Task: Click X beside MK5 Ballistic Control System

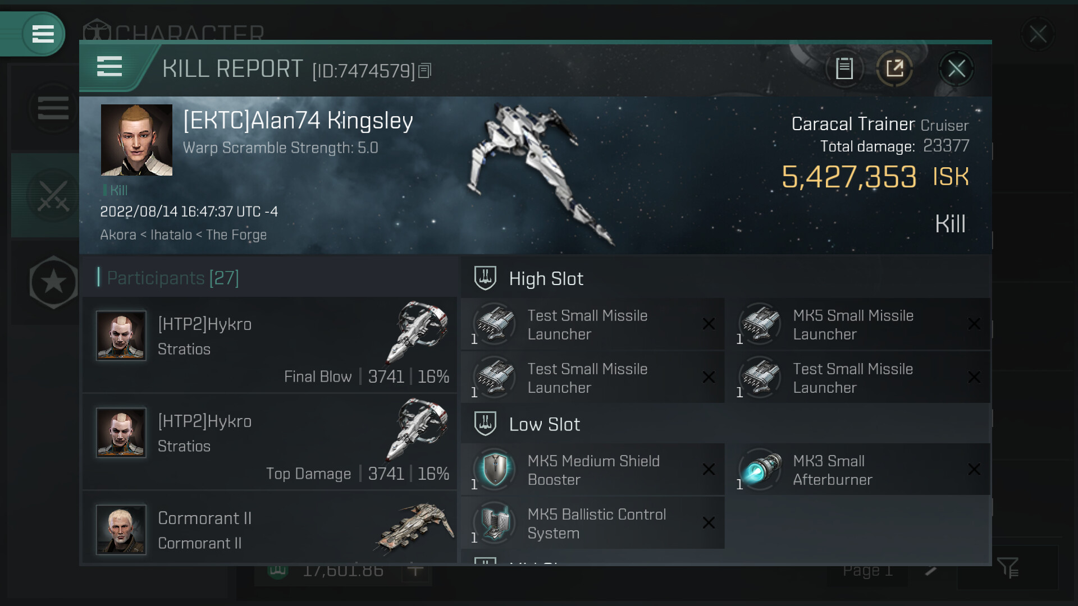Action: 709,523
